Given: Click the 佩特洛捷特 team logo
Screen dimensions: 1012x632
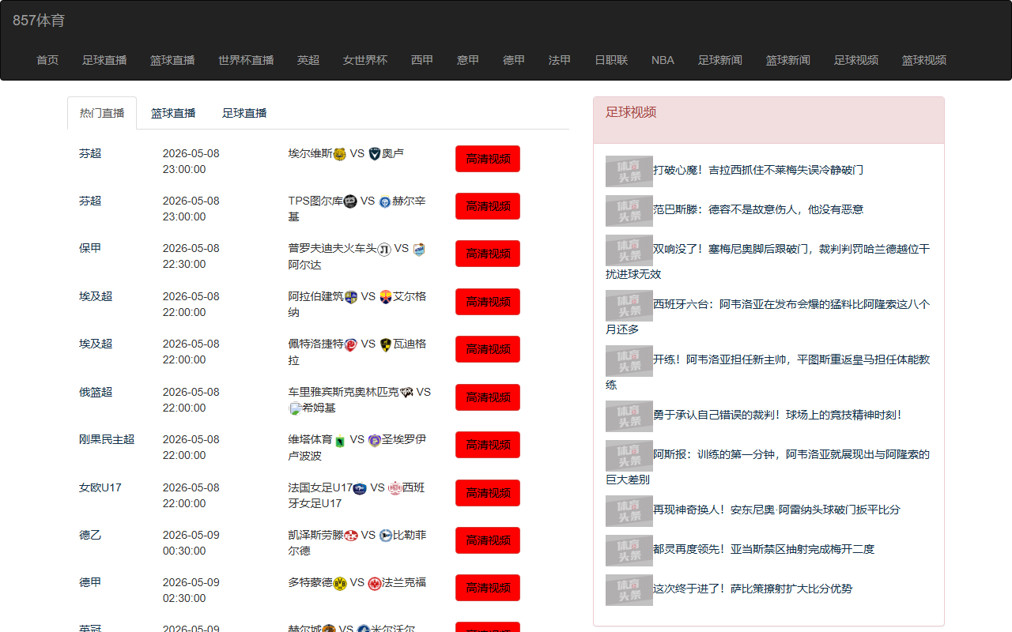Looking at the screenshot, I should [351, 344].
